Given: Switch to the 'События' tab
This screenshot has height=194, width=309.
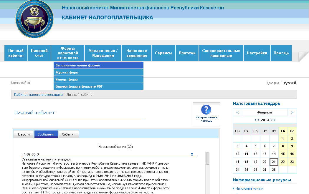Looking at the screenshot, I should 69,134.
